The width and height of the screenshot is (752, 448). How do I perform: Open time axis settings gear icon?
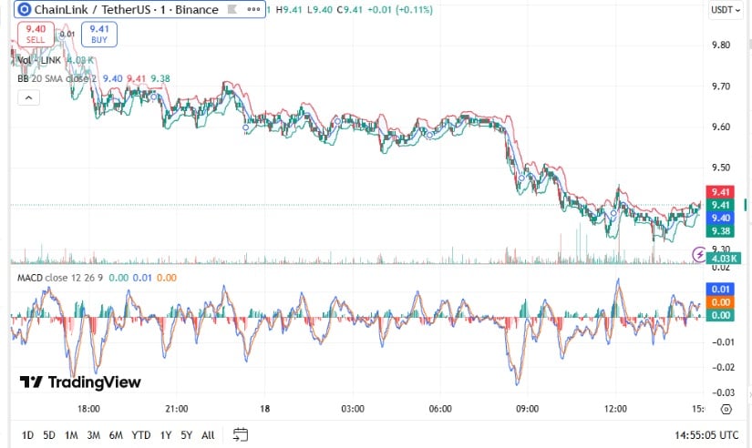[x=726, y=409]
